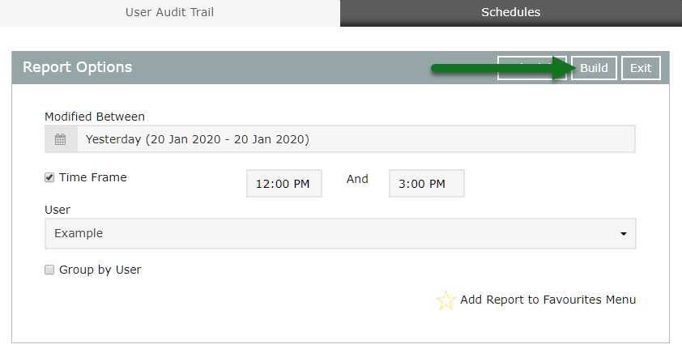Click the 3:00 PM end time field

tap(426, 184)
